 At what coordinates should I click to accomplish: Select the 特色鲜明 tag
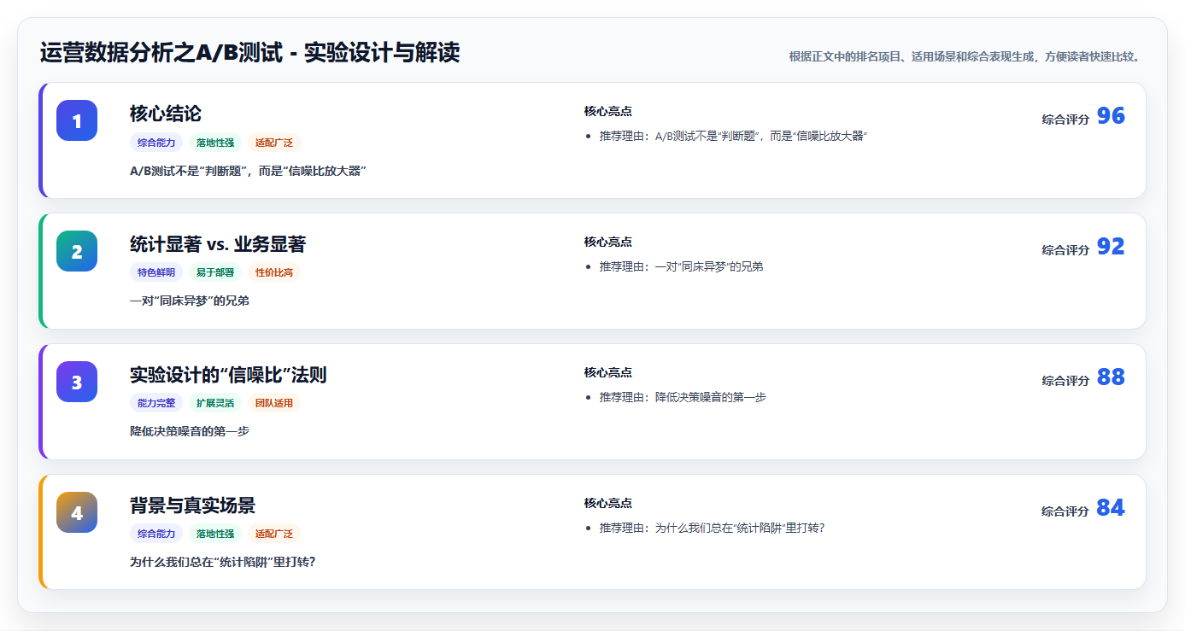(x=156, y=273)
